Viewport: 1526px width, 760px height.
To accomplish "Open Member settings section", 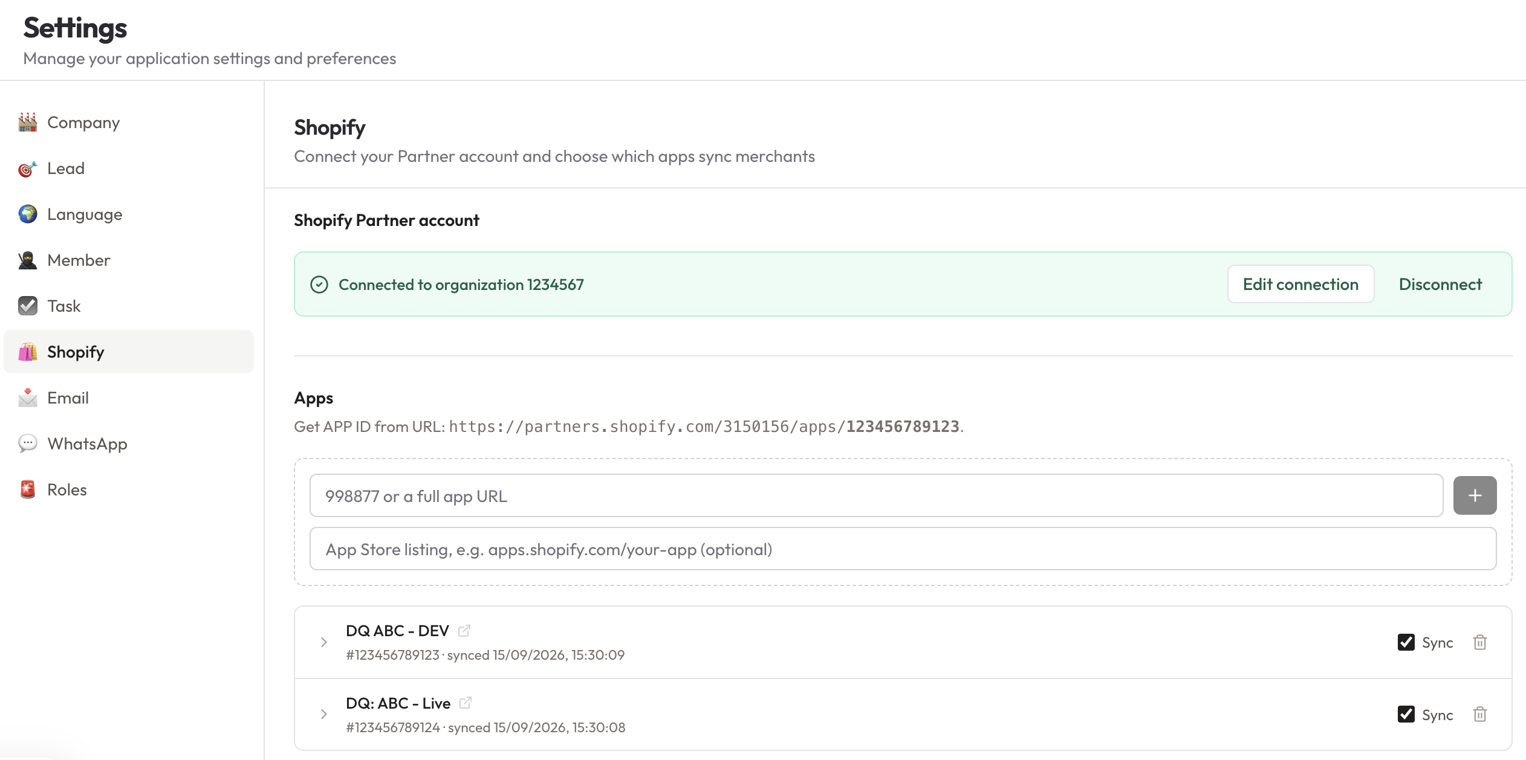I will (x=129, y=260).
